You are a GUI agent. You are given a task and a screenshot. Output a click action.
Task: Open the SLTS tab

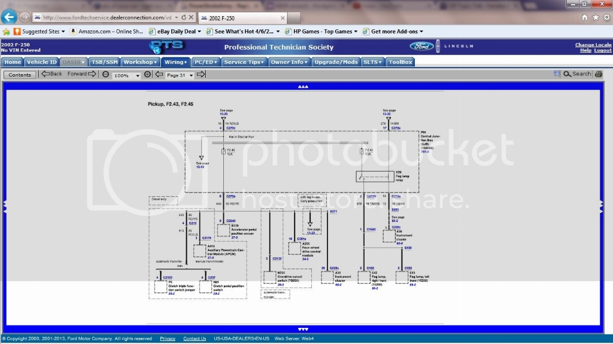[372, 62]
